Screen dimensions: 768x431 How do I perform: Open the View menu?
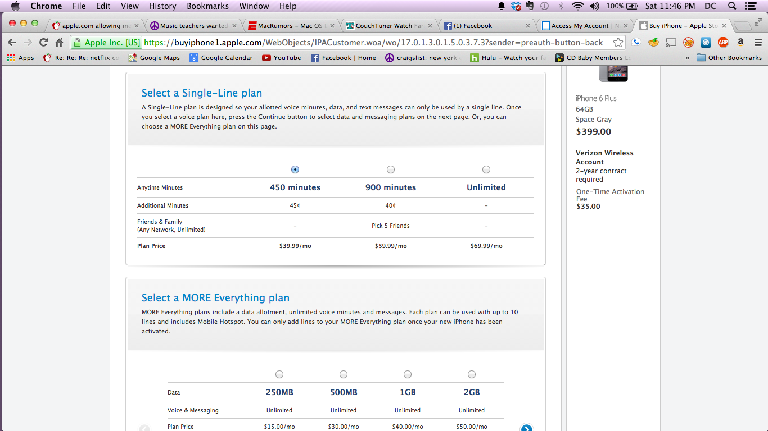coord(130,6)
